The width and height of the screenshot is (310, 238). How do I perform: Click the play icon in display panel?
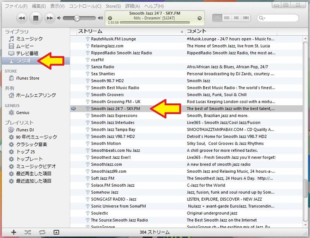point(110,18)
